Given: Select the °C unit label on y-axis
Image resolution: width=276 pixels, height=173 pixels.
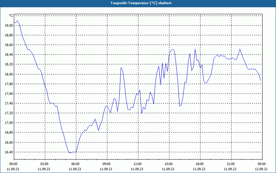Looking at the screenshot, I should point(11,16).
